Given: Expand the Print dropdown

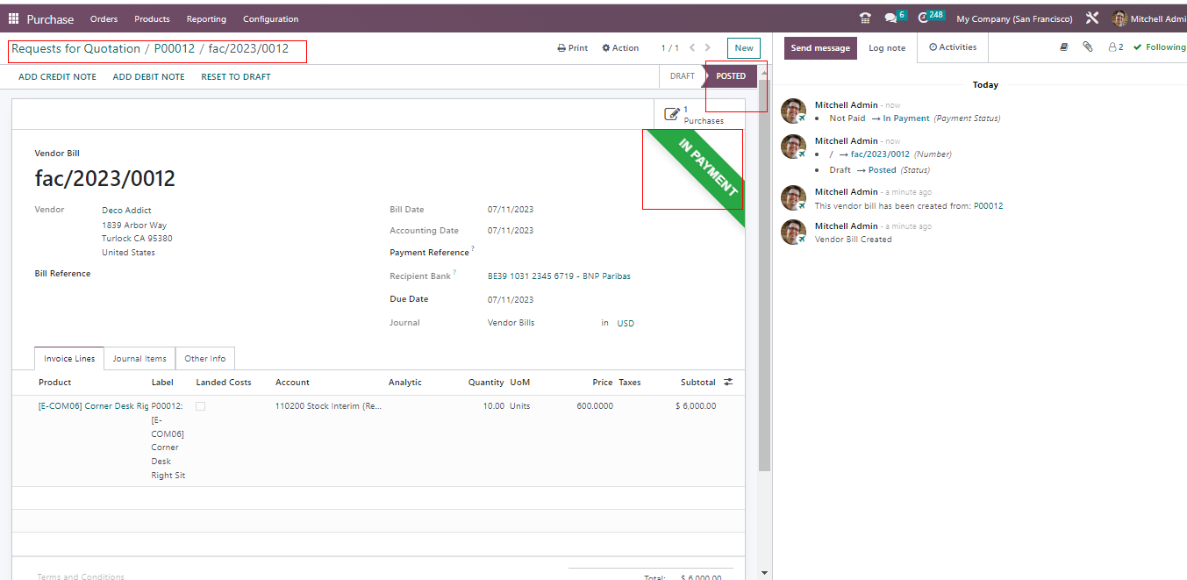Looking at the screenshot, I should click(572, 48).
